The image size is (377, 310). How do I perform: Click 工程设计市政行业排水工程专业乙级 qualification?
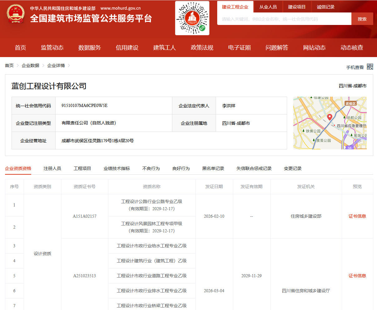click(152, 291)
